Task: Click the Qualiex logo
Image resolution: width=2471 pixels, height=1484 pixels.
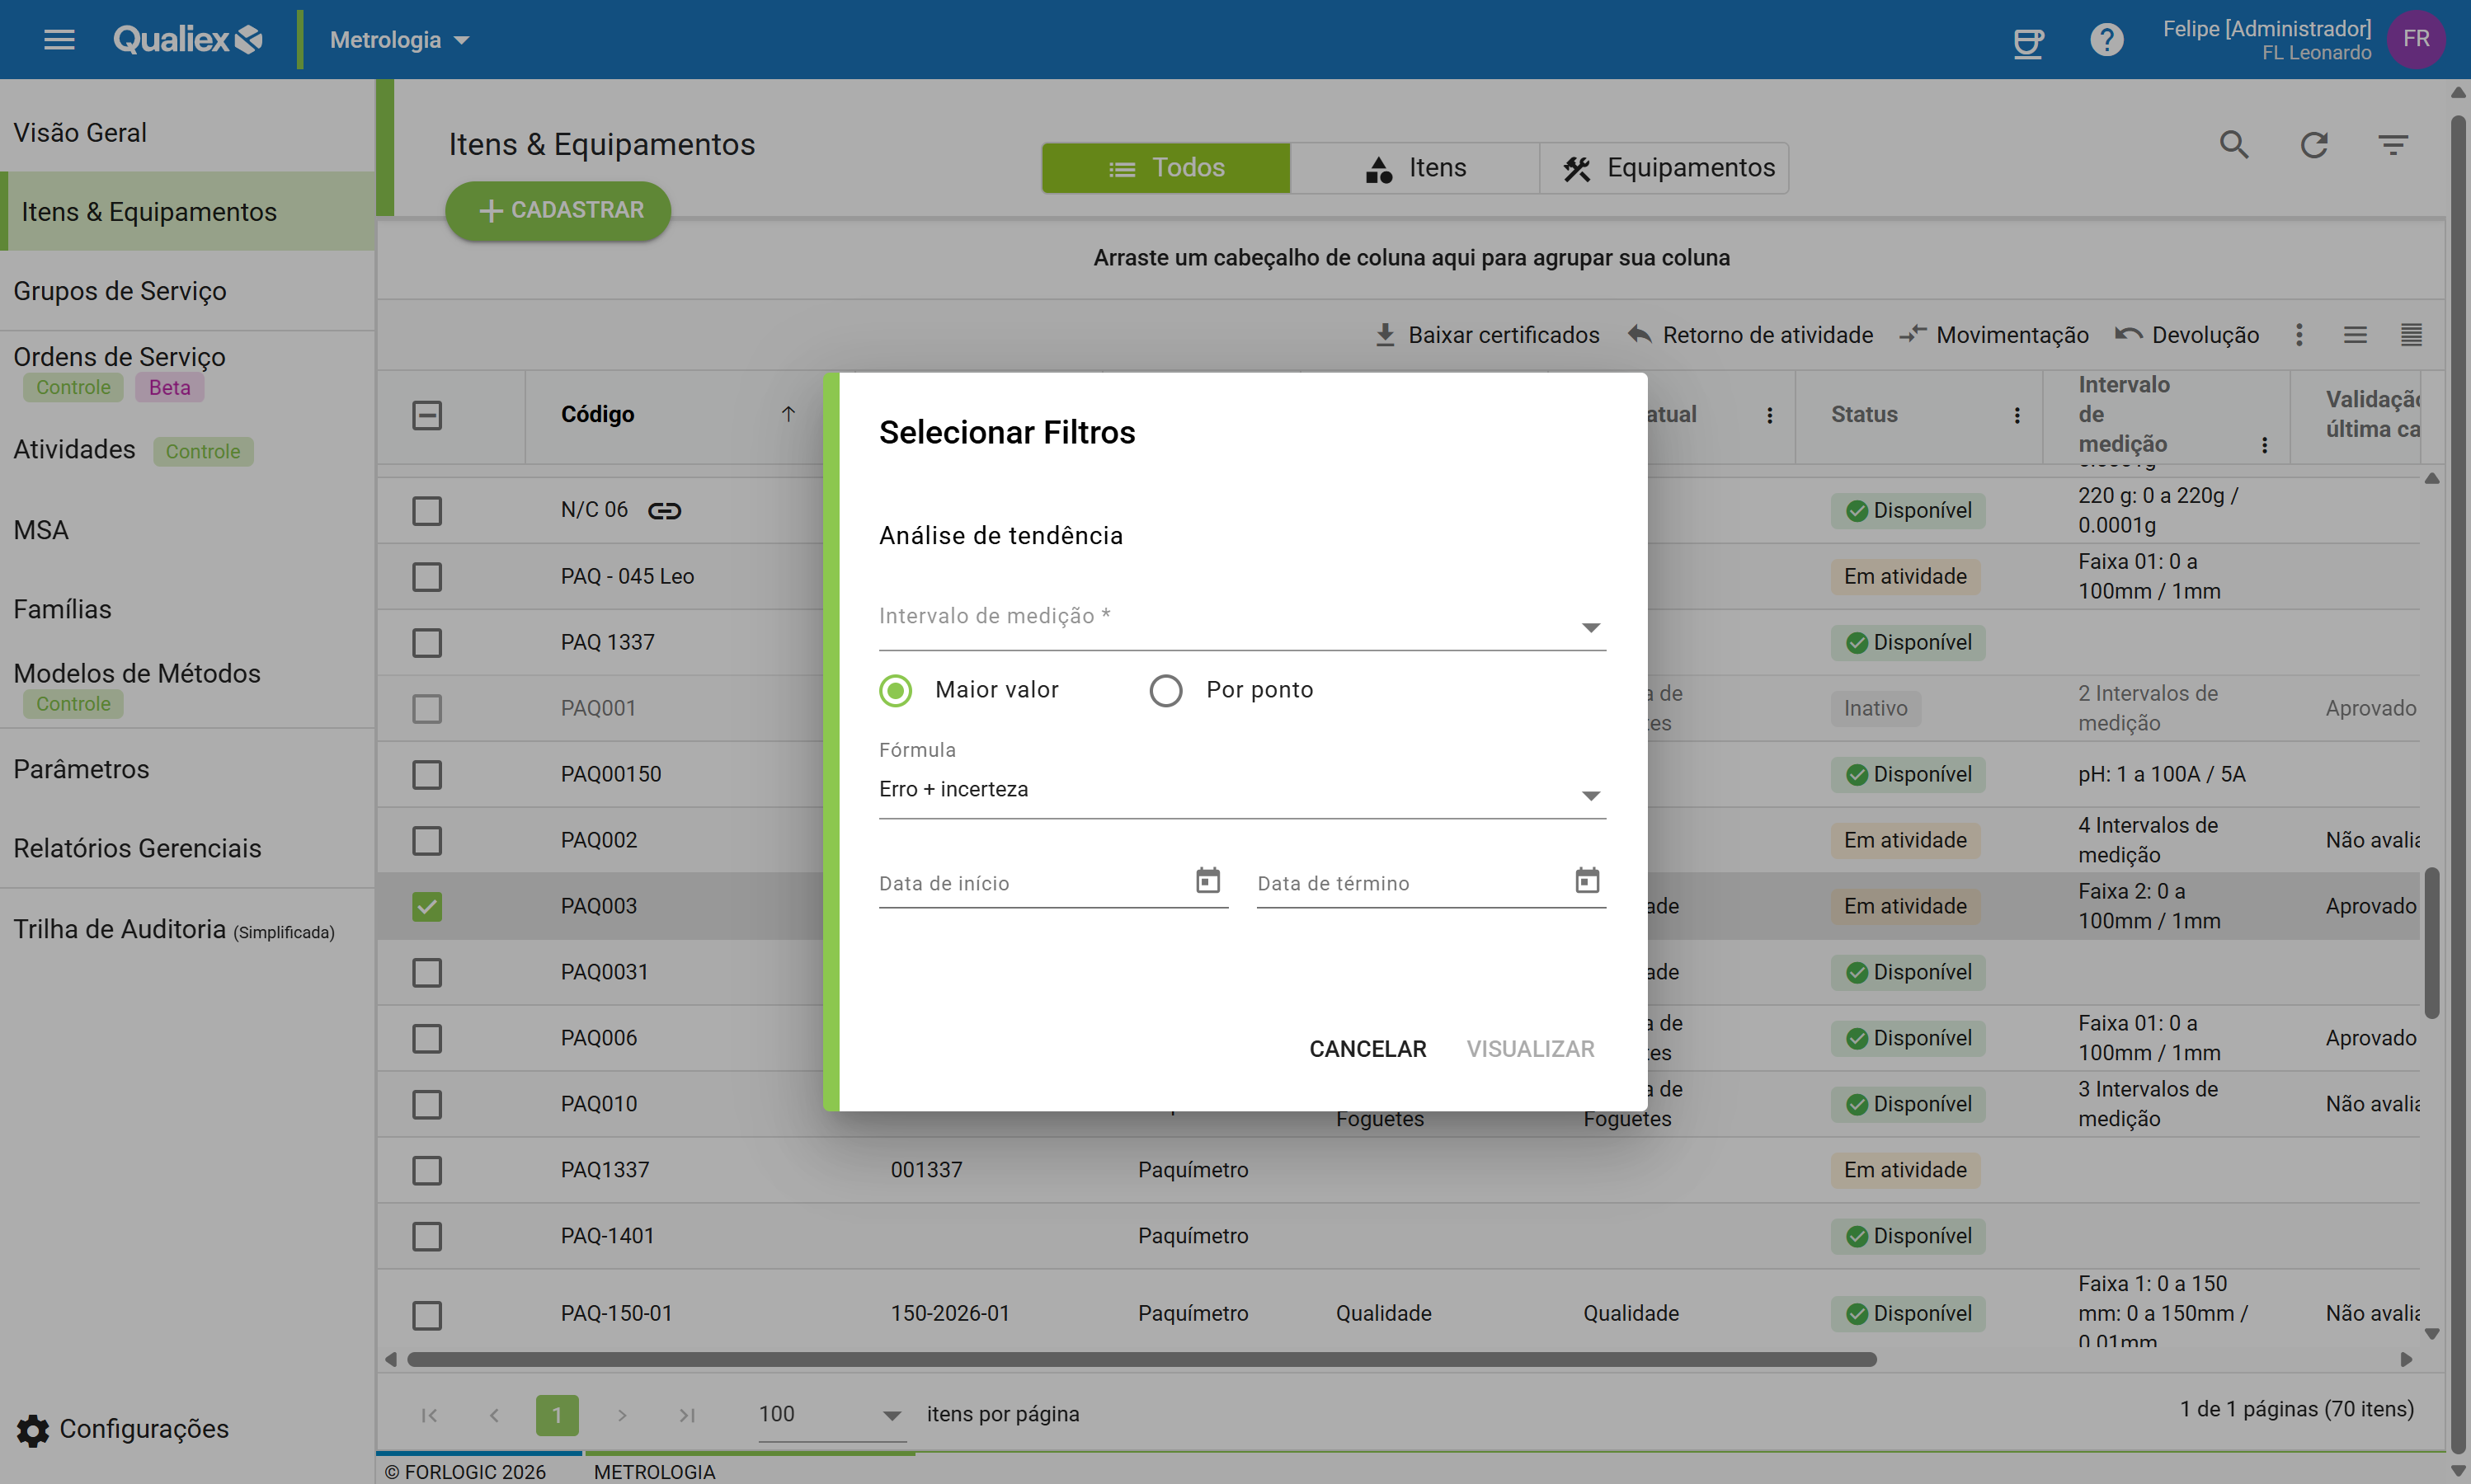Action: (x=188, y=40)
